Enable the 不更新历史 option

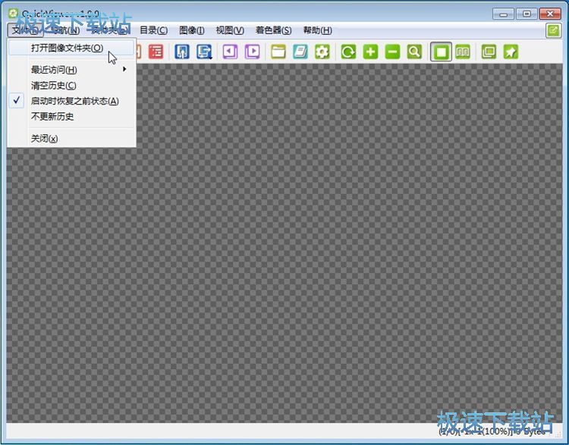71,117
